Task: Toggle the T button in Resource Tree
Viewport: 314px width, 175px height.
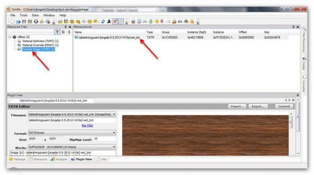Action: coord(57,32)
